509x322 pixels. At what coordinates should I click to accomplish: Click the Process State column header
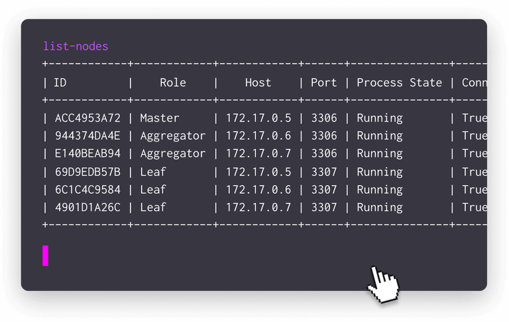[x=399, y=83]
